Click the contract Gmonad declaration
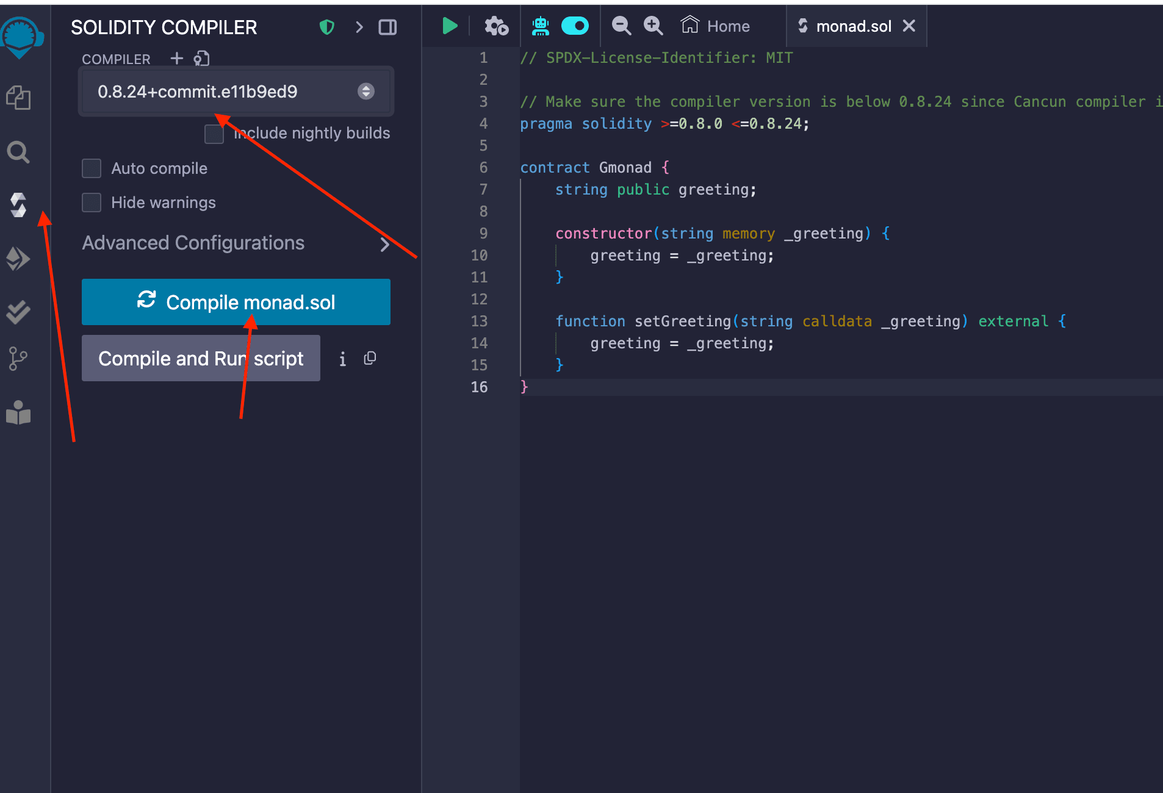This screenshot has height=793, width=1163. [x=595, y=168]
